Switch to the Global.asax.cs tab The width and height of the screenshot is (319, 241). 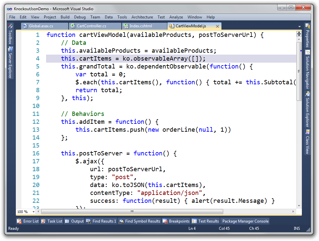click(45, 26)
